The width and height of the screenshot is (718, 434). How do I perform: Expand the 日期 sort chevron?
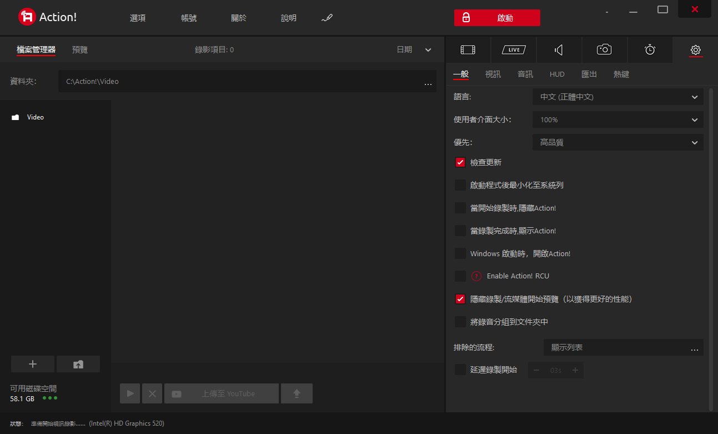point(428,50)
